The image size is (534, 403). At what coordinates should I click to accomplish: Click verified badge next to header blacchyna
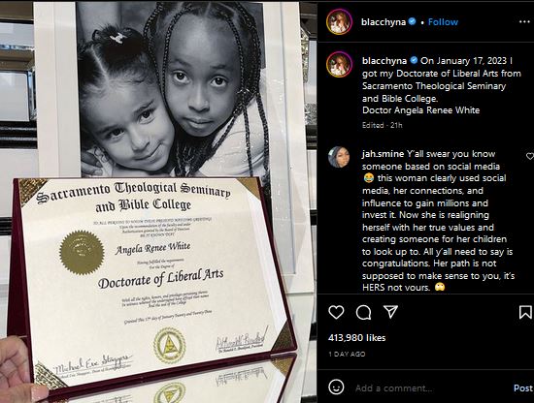pyautogui.click(x=412, y=21)
